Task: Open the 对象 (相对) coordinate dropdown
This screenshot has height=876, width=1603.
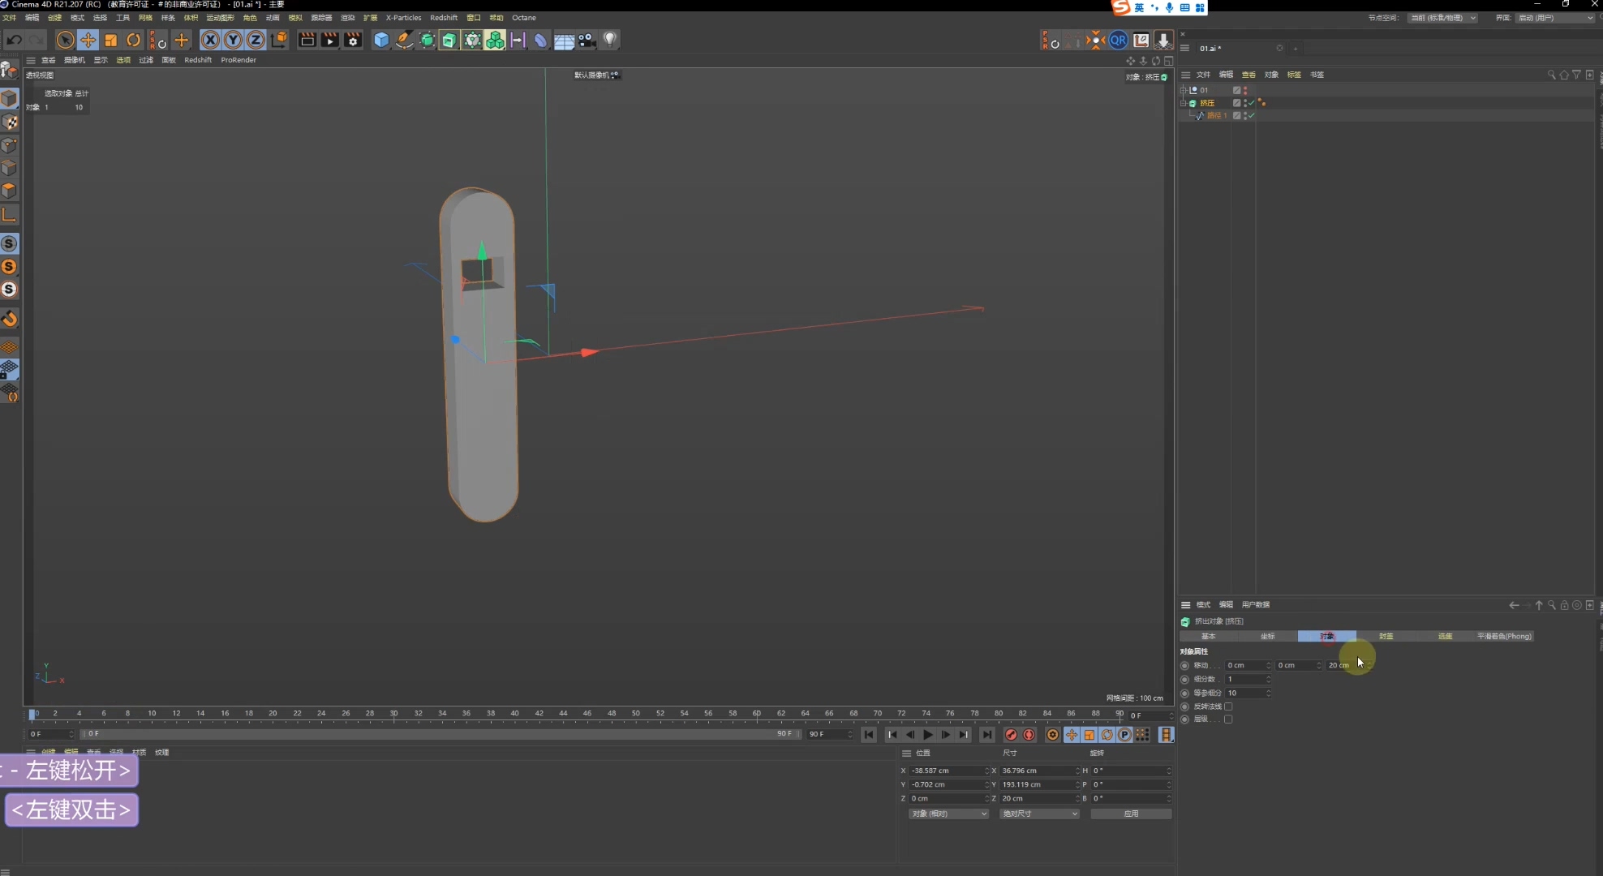Action: coord(948,814)
